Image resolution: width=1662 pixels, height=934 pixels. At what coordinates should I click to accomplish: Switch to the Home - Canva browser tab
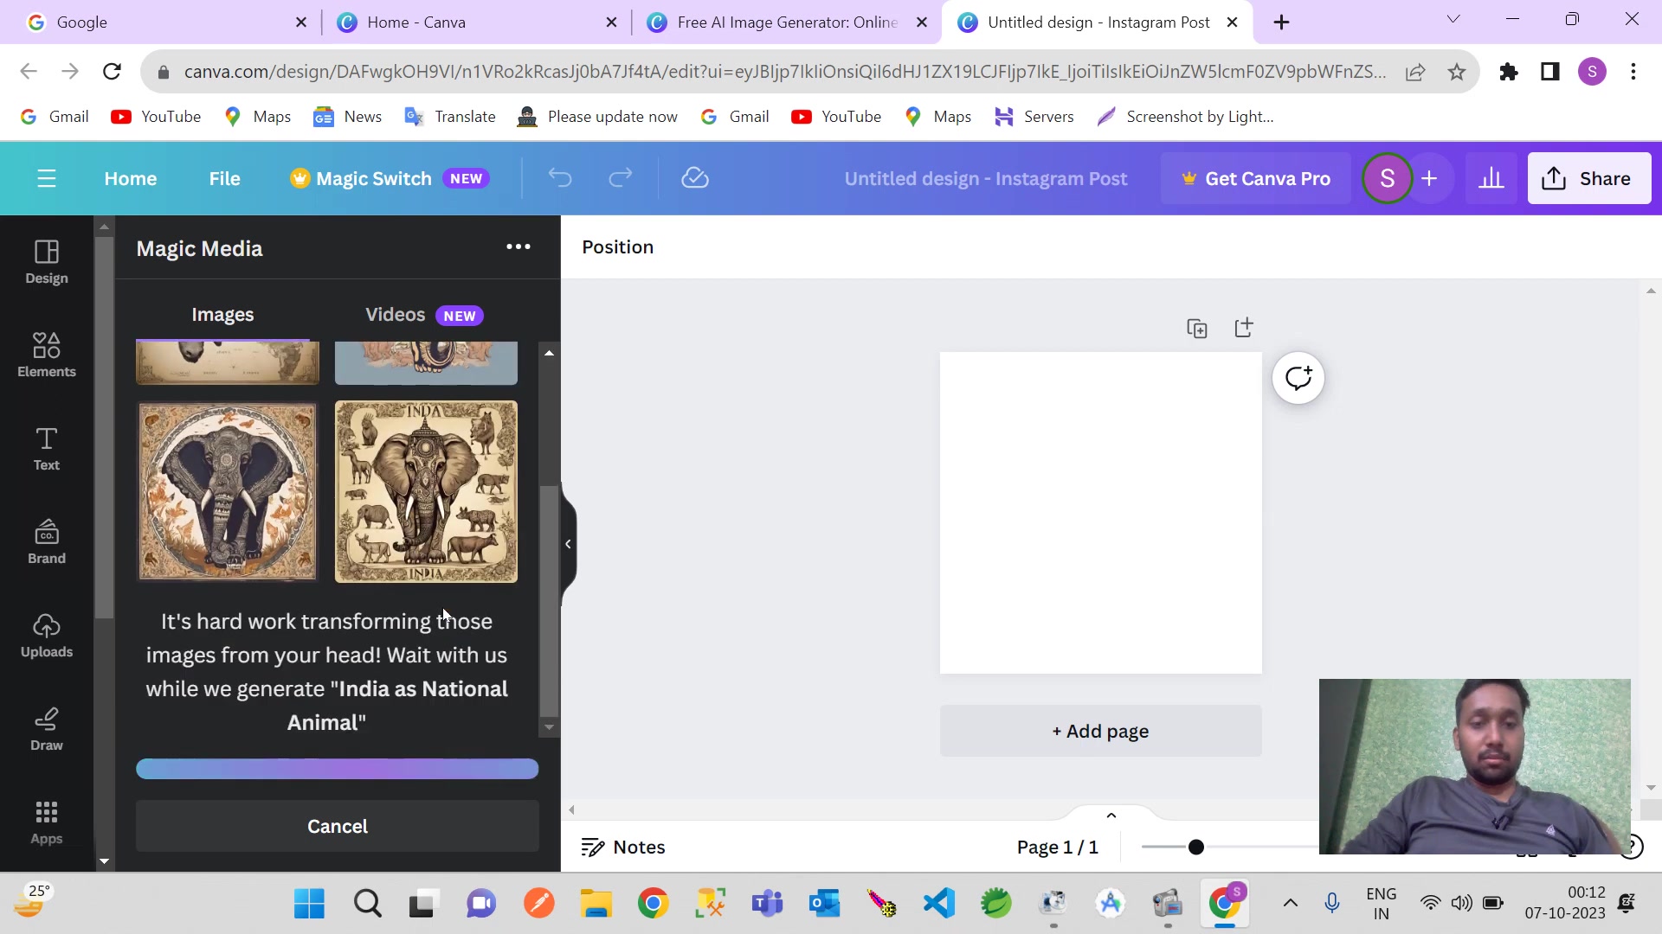(x=476, y=22)
